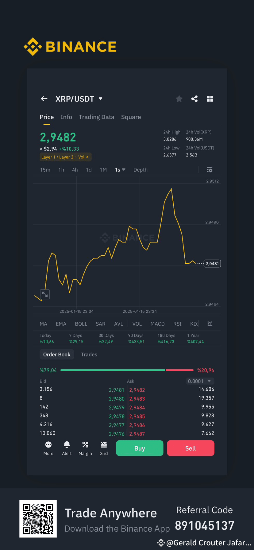Toggle the SAR indicator
Screen dimensions: 254x550
(x=101, y=324)
